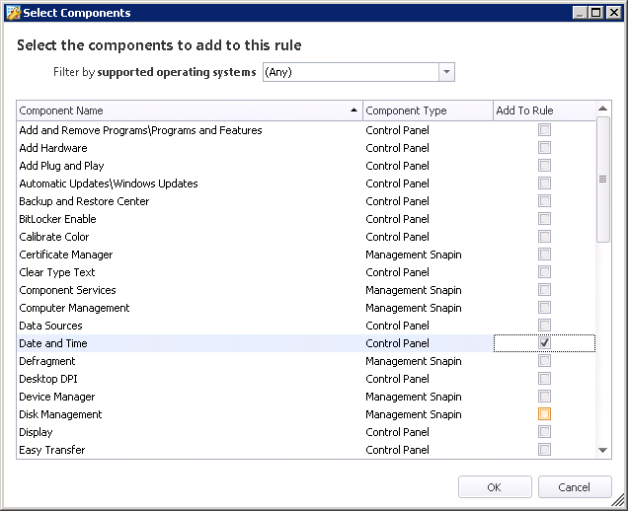The width and height of the screenshot is (628, 511).
Task: Uncheck the Date and Time checkbox
Action: coord(544,343)
